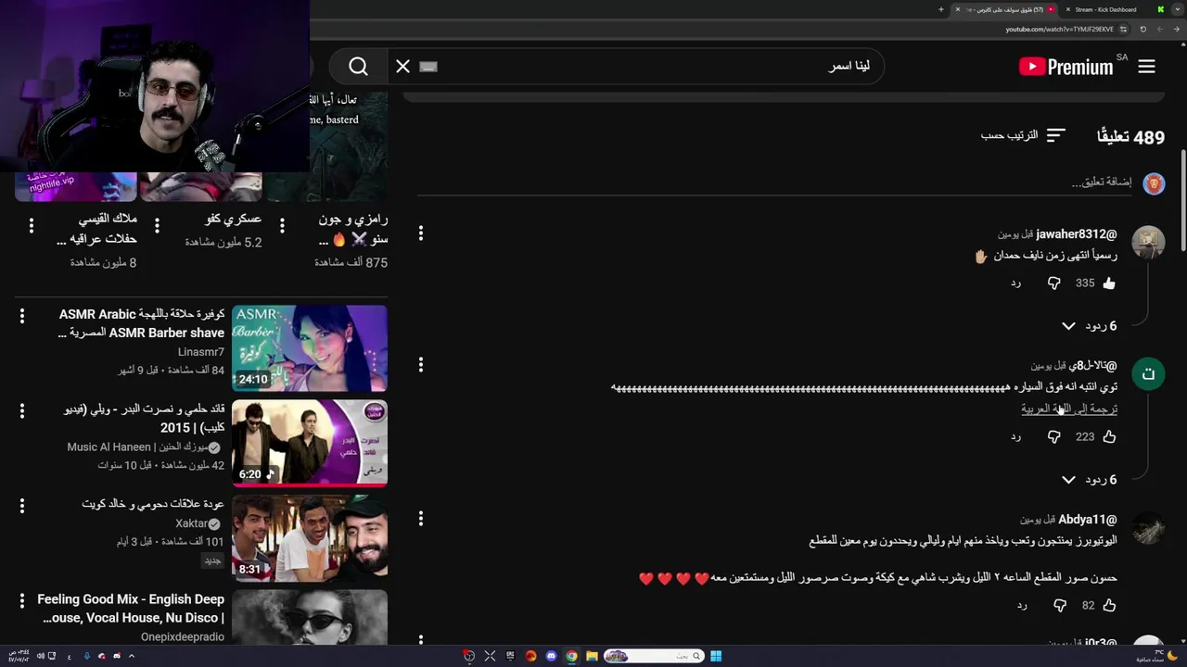The width and height of the screenshot is (1187, 667).
Task: Open Linasmr7 channel name
Action: (x=201, y=352)
